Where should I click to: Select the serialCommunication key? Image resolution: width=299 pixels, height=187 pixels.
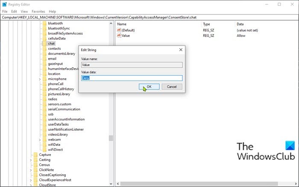coord(64,109)
